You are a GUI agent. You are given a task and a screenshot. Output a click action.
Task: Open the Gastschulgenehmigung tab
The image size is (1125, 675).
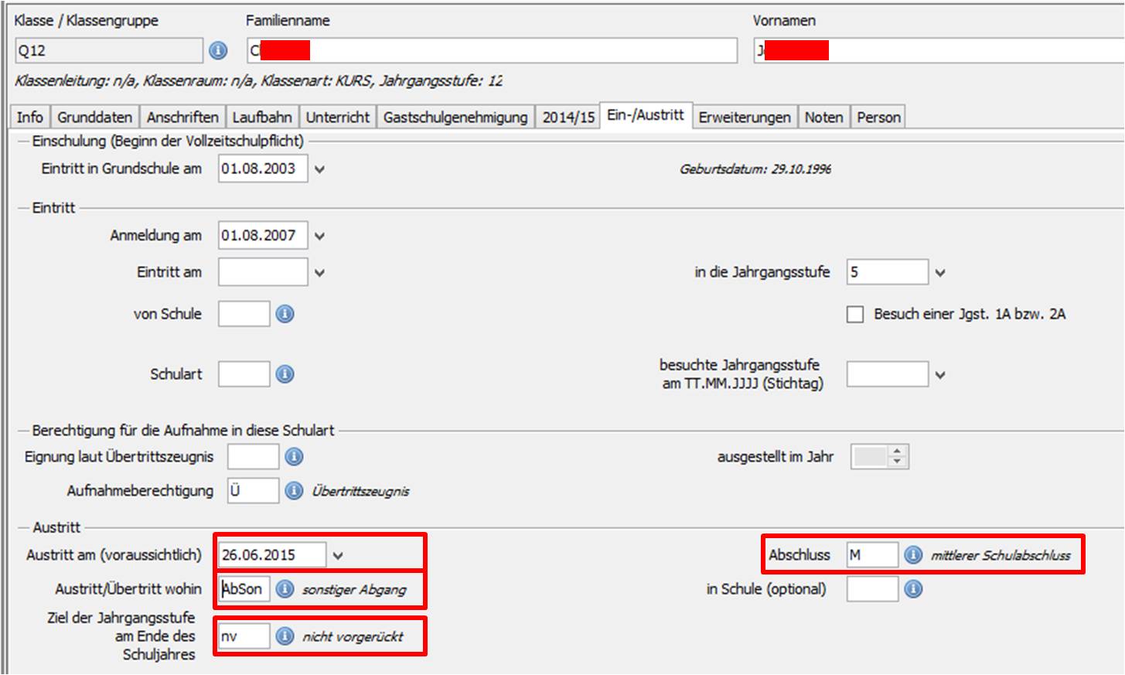tap(455, 117)
